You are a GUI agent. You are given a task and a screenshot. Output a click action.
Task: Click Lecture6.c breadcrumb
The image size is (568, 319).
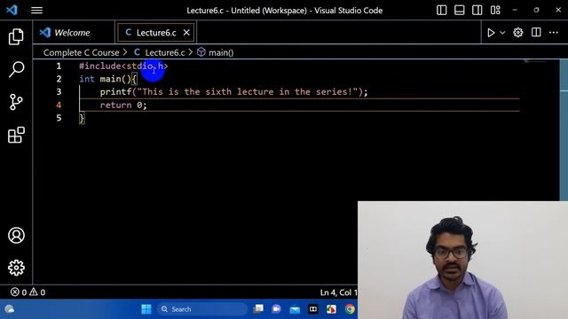[x=165, y=52]
